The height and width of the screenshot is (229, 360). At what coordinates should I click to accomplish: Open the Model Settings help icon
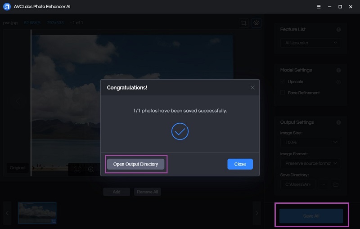point(338,70)
